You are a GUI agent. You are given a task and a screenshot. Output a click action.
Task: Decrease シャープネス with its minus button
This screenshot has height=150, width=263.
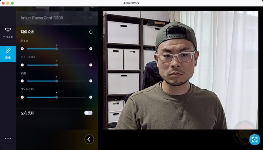[x=22, y=65]
